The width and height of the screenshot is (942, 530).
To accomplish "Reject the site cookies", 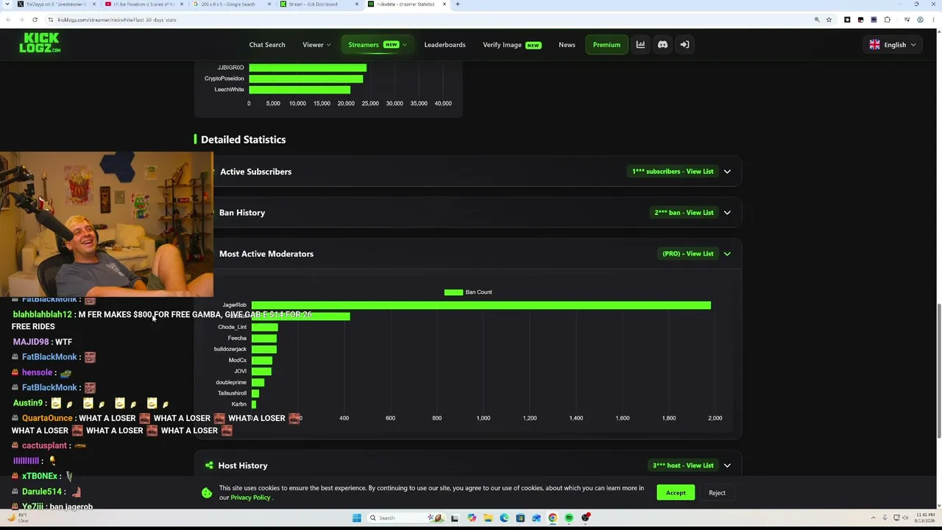I will [x=717, y=493].
